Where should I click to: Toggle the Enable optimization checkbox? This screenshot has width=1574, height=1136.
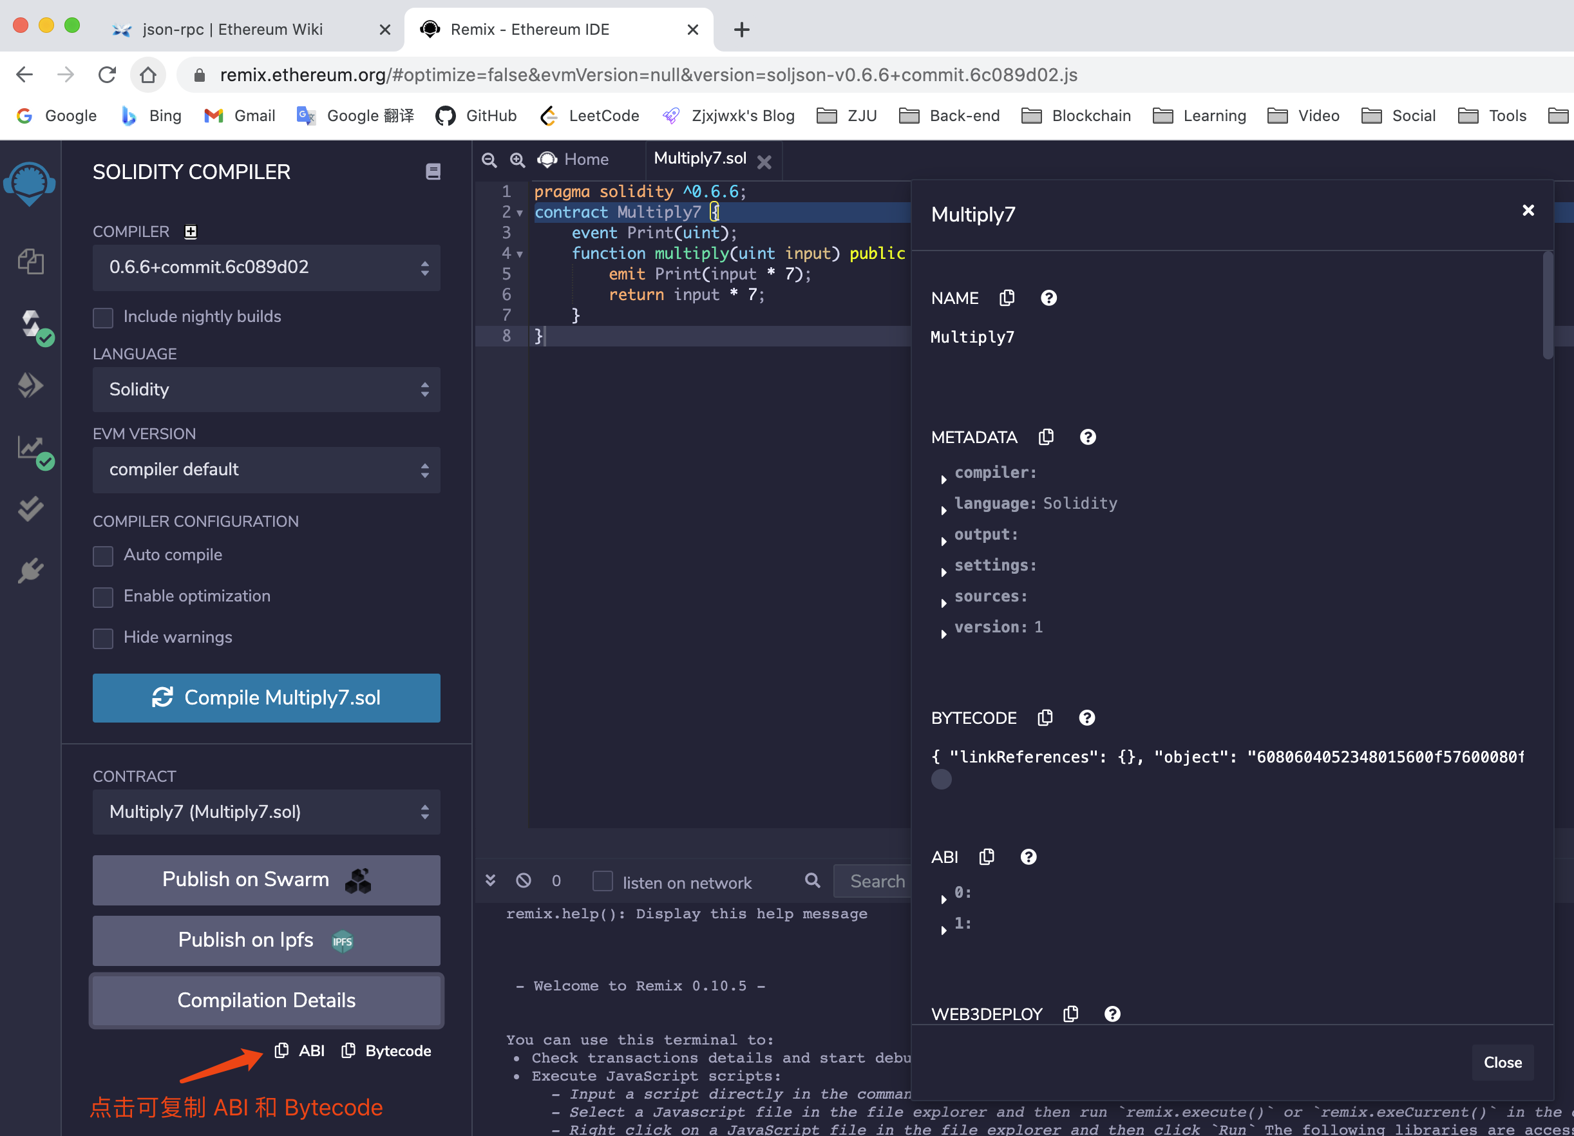pyautogui.click(x=104, y=597)
